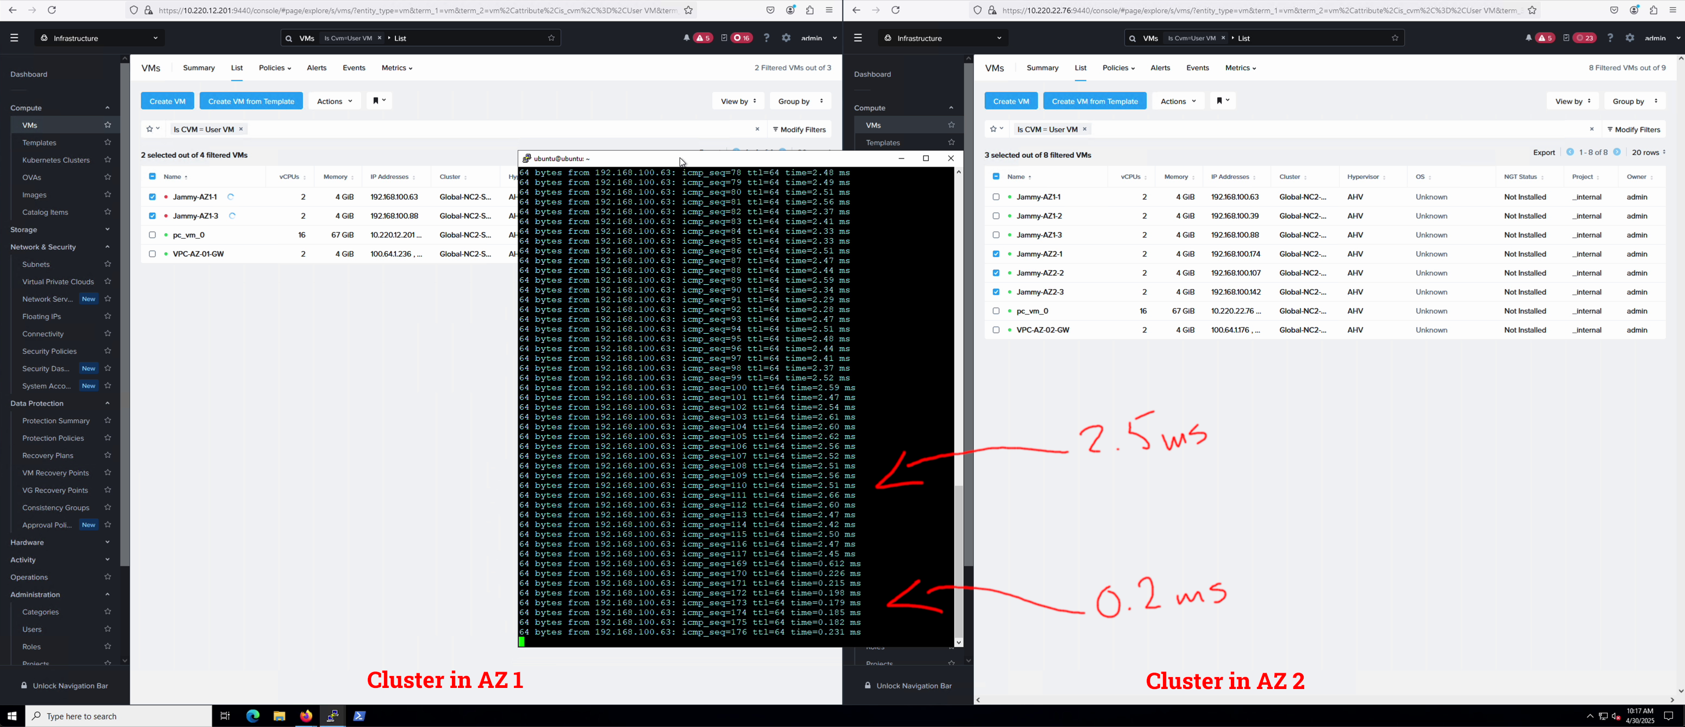Click Export in AZ 2 list
This screenshot has height=727, width=1685.
(1544, 152)
